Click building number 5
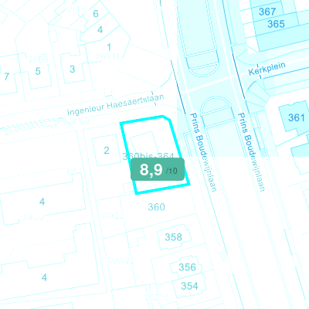The image size is (309, 309). pyautogui.click(x=38, y=71)
